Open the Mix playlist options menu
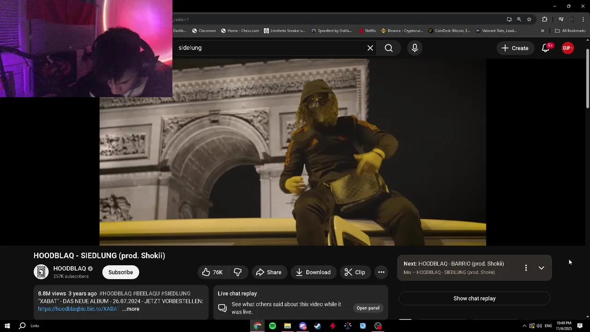The height and width of the screenshot is (332, 590). 526,268
